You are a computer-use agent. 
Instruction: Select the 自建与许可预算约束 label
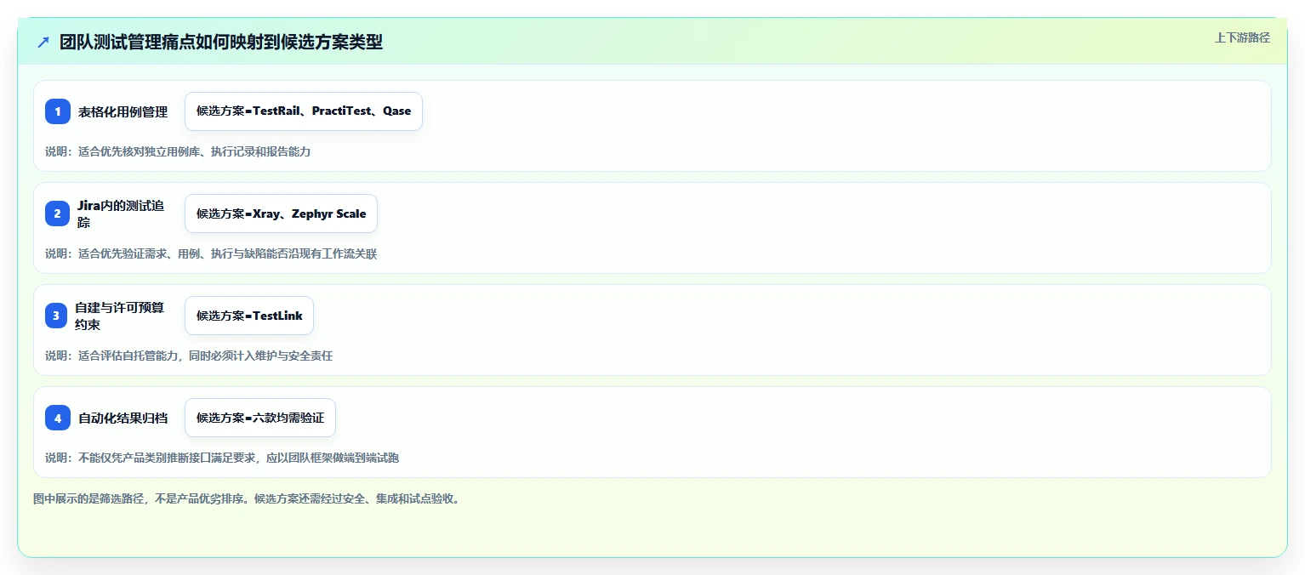pos(121,316)
